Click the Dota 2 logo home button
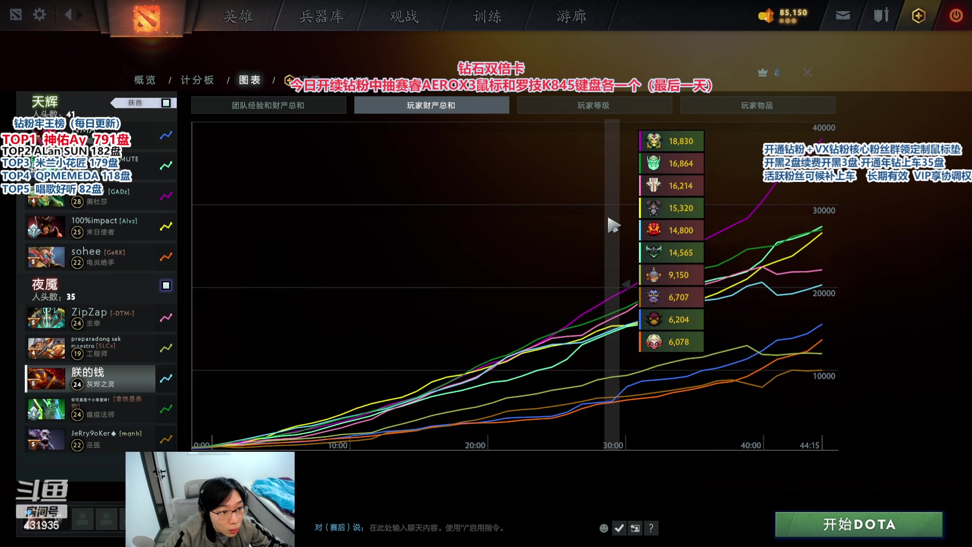 coord(147,18)
